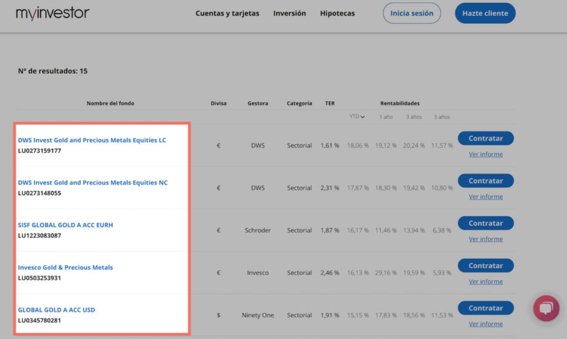This screenshot has width=567, height=339.
Task: Open Invesco Gold & Precious Metals fund
Action: [x=65, y=268]
